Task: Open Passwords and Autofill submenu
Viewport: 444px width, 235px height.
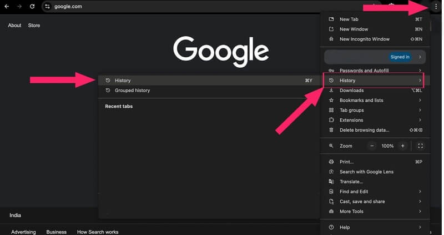Action: [x=375, y=71]
